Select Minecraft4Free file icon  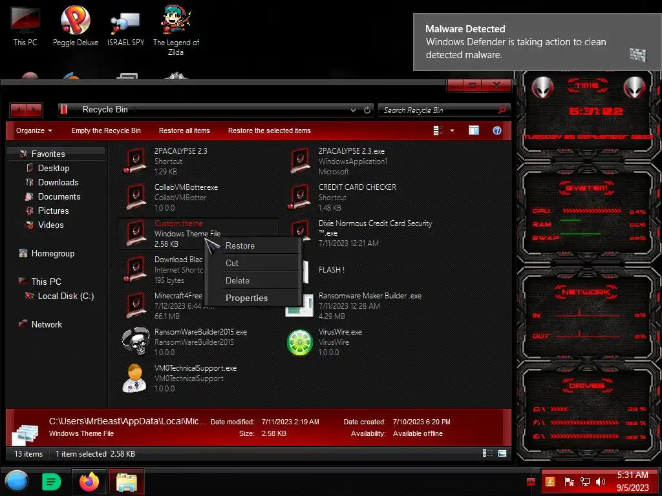(136, 305)
